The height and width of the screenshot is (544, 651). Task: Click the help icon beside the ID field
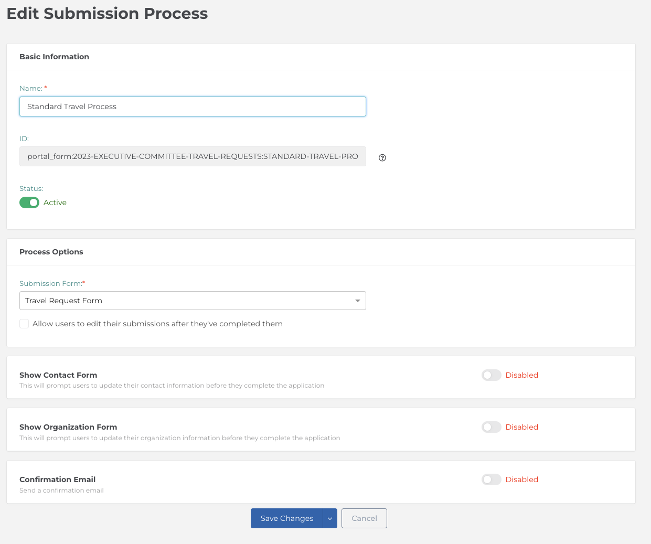[382, 157]
